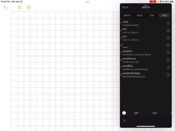
Task: Tap the home indicator bar of the panel
Action: 146,126
